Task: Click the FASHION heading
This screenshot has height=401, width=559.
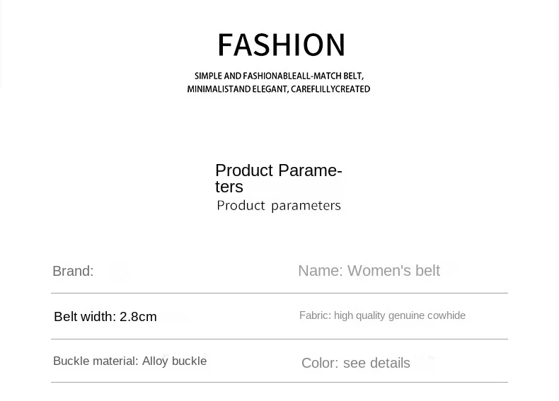Action: point(282,45)
